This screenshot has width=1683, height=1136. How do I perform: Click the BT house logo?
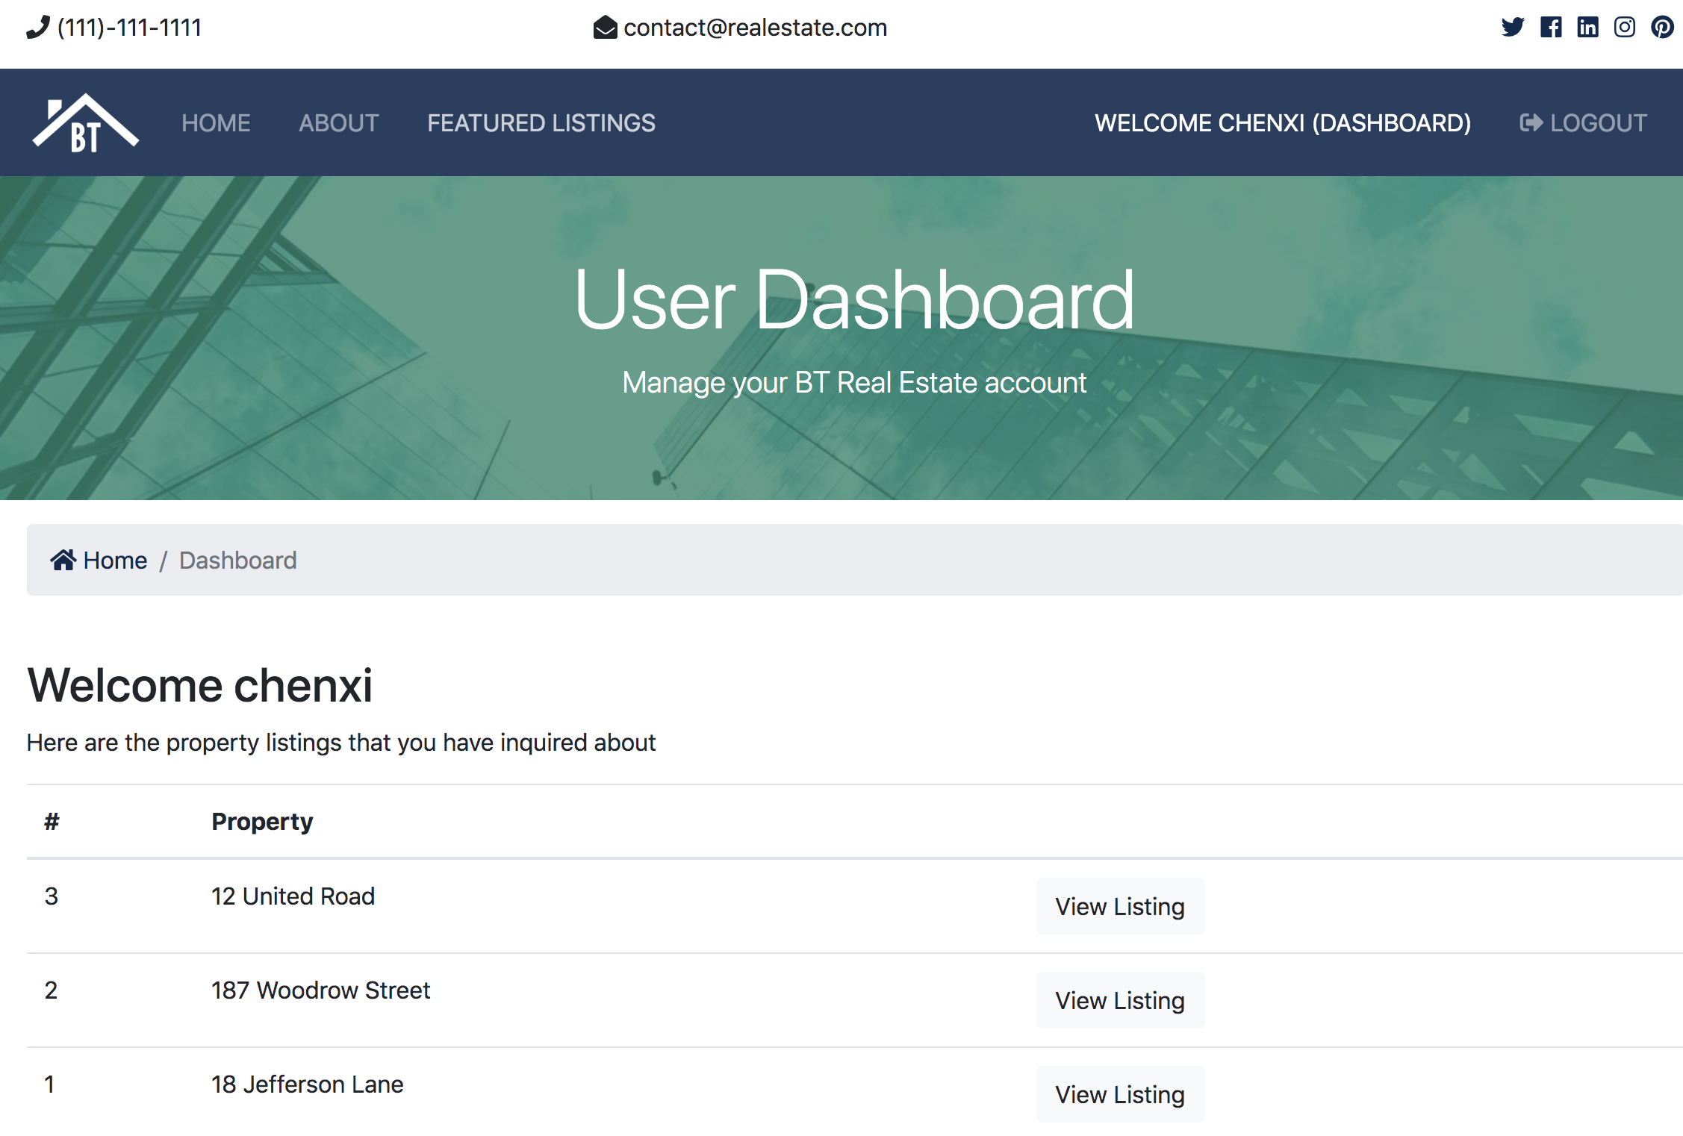click(86, 123)
